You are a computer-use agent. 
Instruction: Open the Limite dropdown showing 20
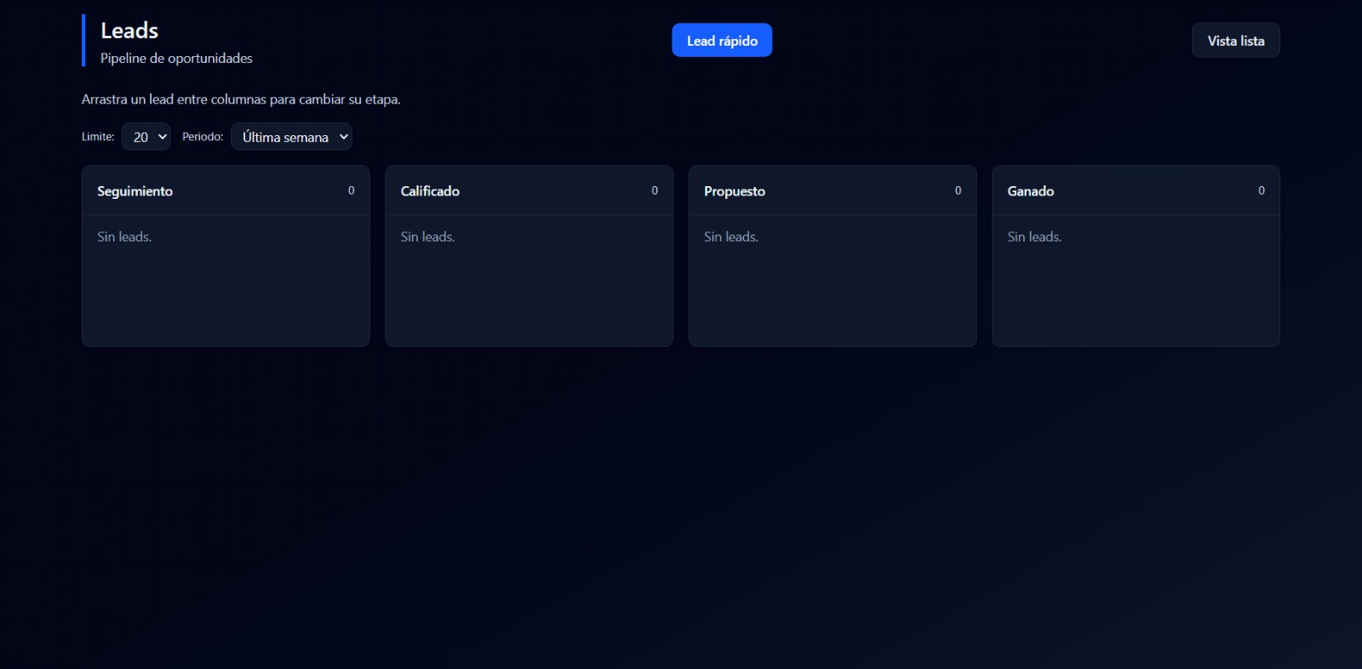(x=146, y=137)
